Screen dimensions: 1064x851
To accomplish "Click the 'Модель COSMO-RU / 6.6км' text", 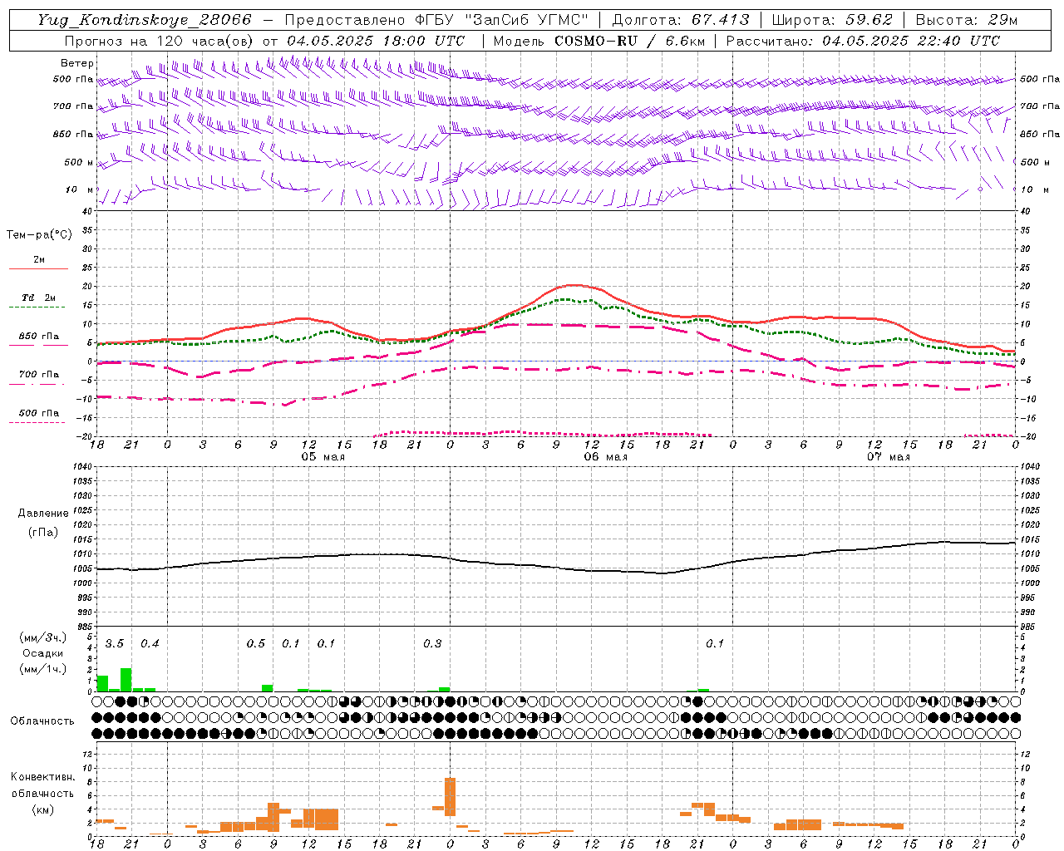I will 599,41.
